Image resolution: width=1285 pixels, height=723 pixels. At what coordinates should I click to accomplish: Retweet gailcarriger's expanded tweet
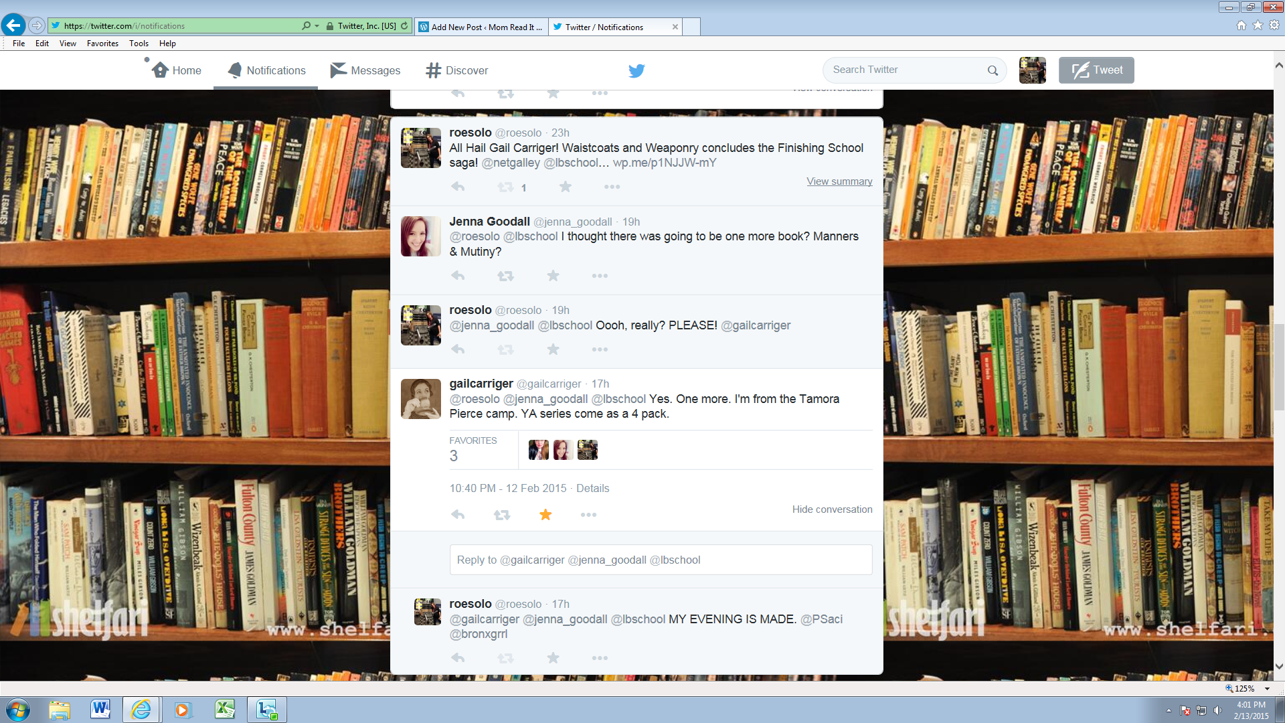click(x=501, y=515)
